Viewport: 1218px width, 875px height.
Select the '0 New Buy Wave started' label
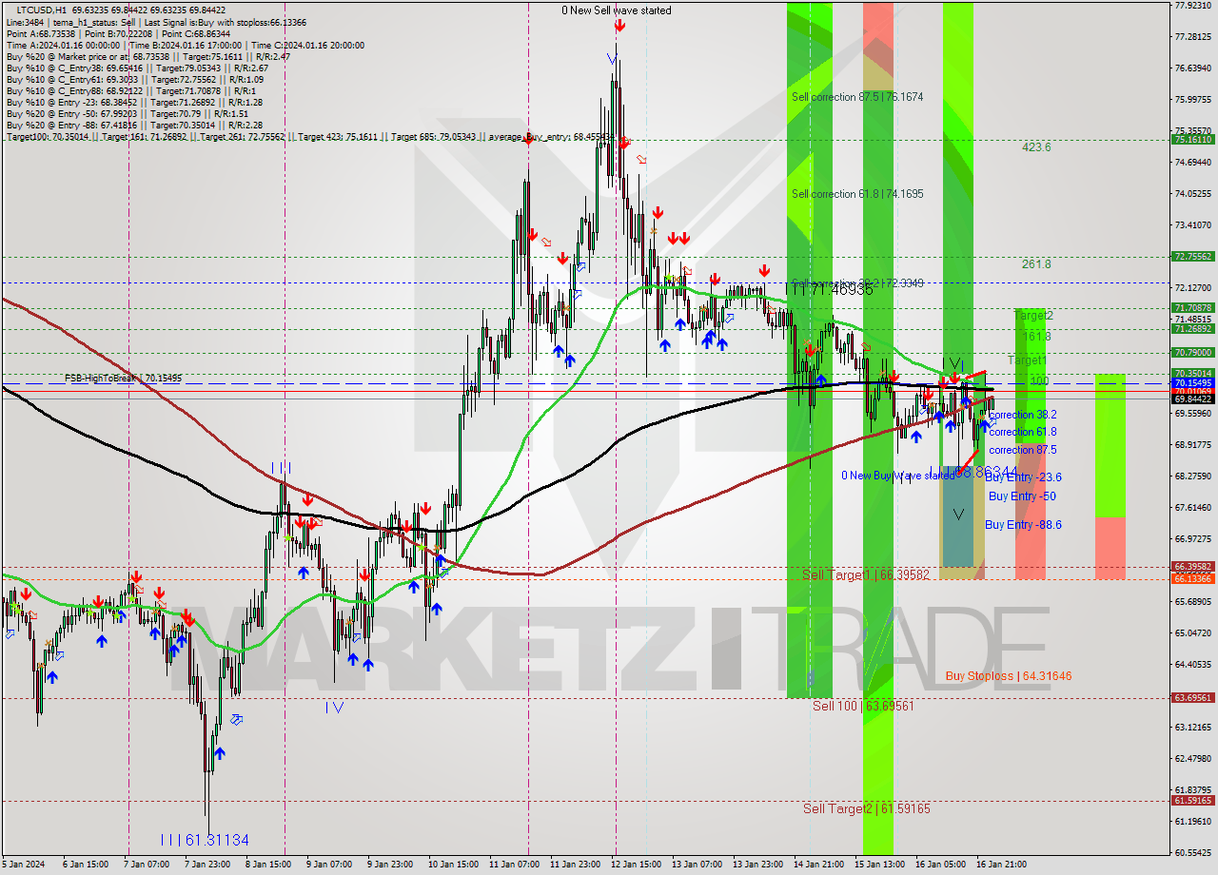coord(897,475)
